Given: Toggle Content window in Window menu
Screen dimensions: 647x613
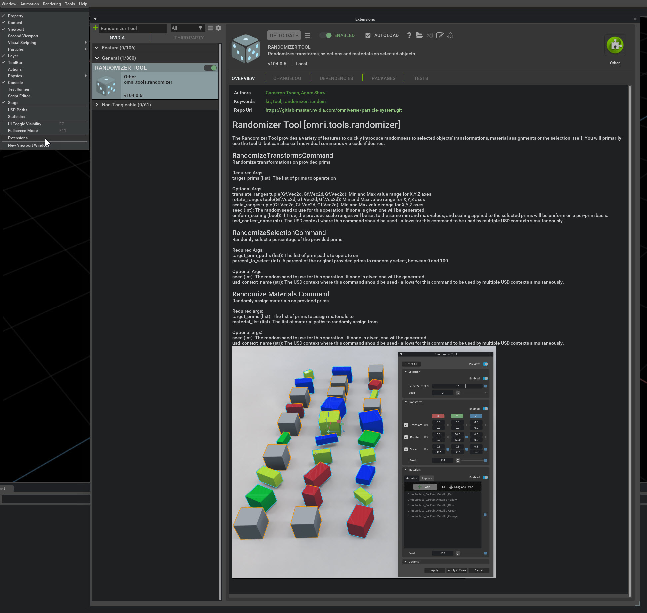Looking at the screenshot, I should tap(44, 23).
